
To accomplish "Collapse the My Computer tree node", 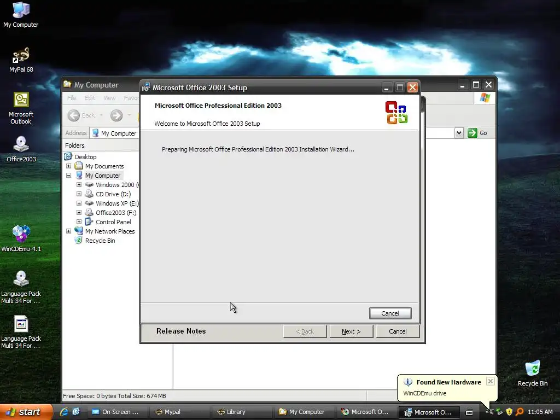I will tap(68, 176).
